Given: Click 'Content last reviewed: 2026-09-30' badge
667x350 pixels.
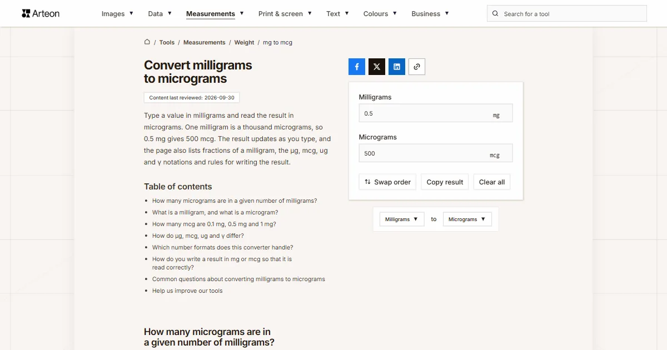Looking at the screenshot, I should (192, 98).
